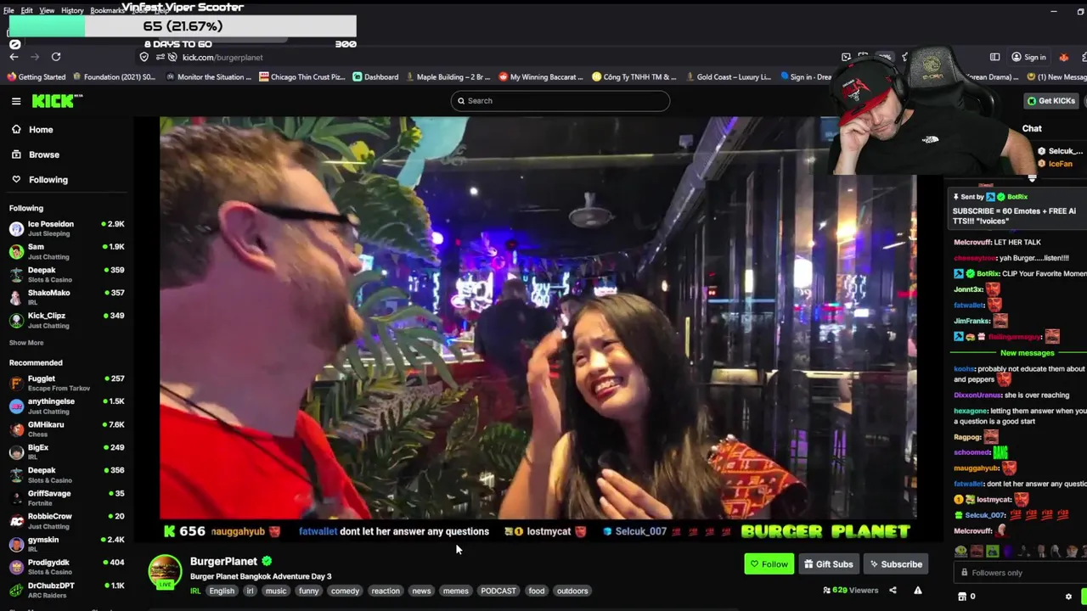1087x611 pixels.
Task: Click the Gift Subs button
Action: [828, 564]
